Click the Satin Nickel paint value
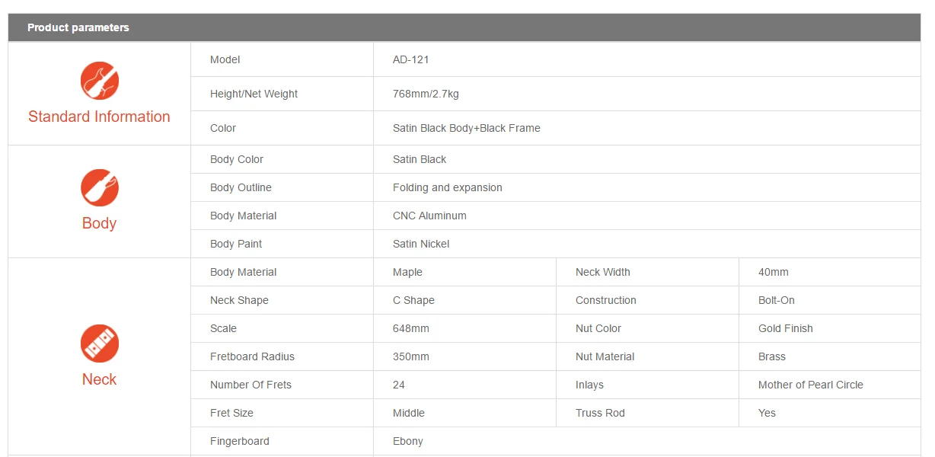 click(x=421, y=244)
